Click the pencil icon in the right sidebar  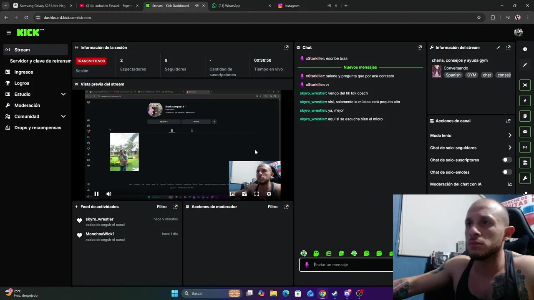[x=525, y=65]
